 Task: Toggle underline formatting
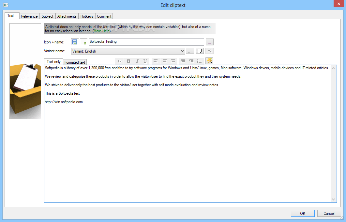pos(145,61)
